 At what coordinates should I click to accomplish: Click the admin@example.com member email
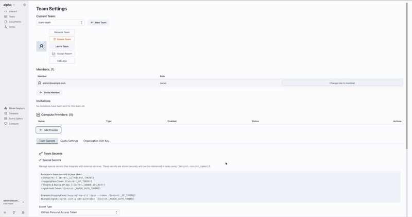click(x=54, y=83)
